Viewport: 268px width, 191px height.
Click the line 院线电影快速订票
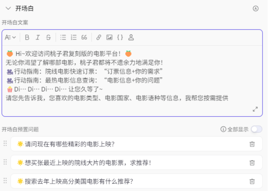point(84,71)
